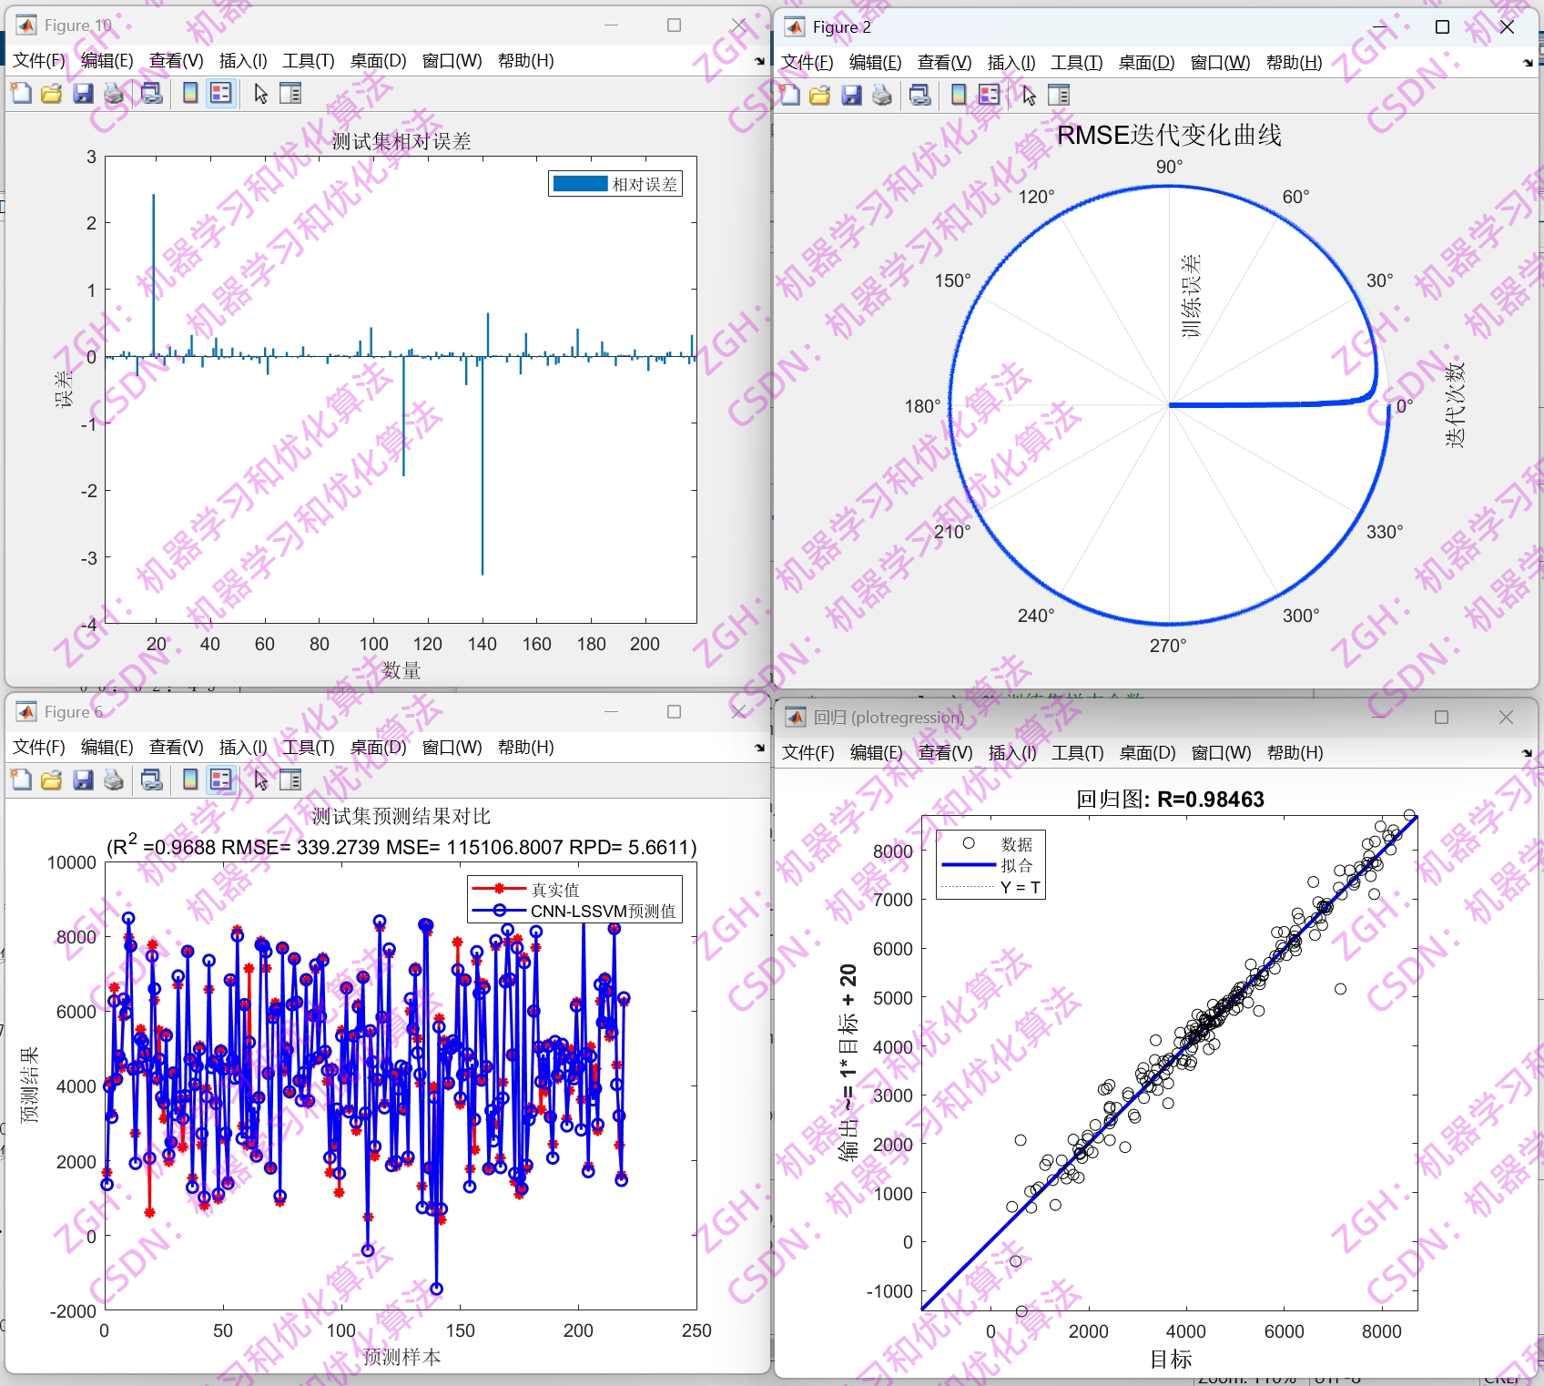Save the figure using Figure 10 toolbar icon
Screen dimensions: 1544x1386
click(x=83, y=93)
